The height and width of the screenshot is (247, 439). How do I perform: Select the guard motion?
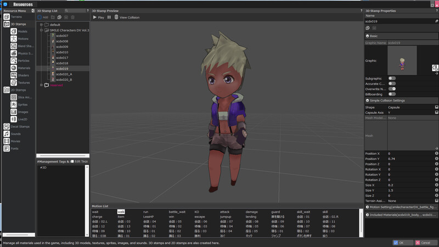point(275,212)
